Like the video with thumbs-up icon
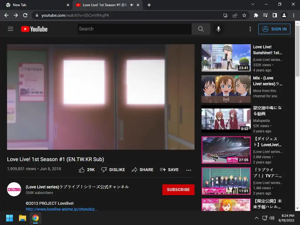The height and width of the screenshot is (225, 300). (x=82, y=170)
